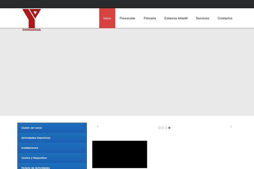
Task: Select Estancia Infantil in navigation
Action: point(176,18)
